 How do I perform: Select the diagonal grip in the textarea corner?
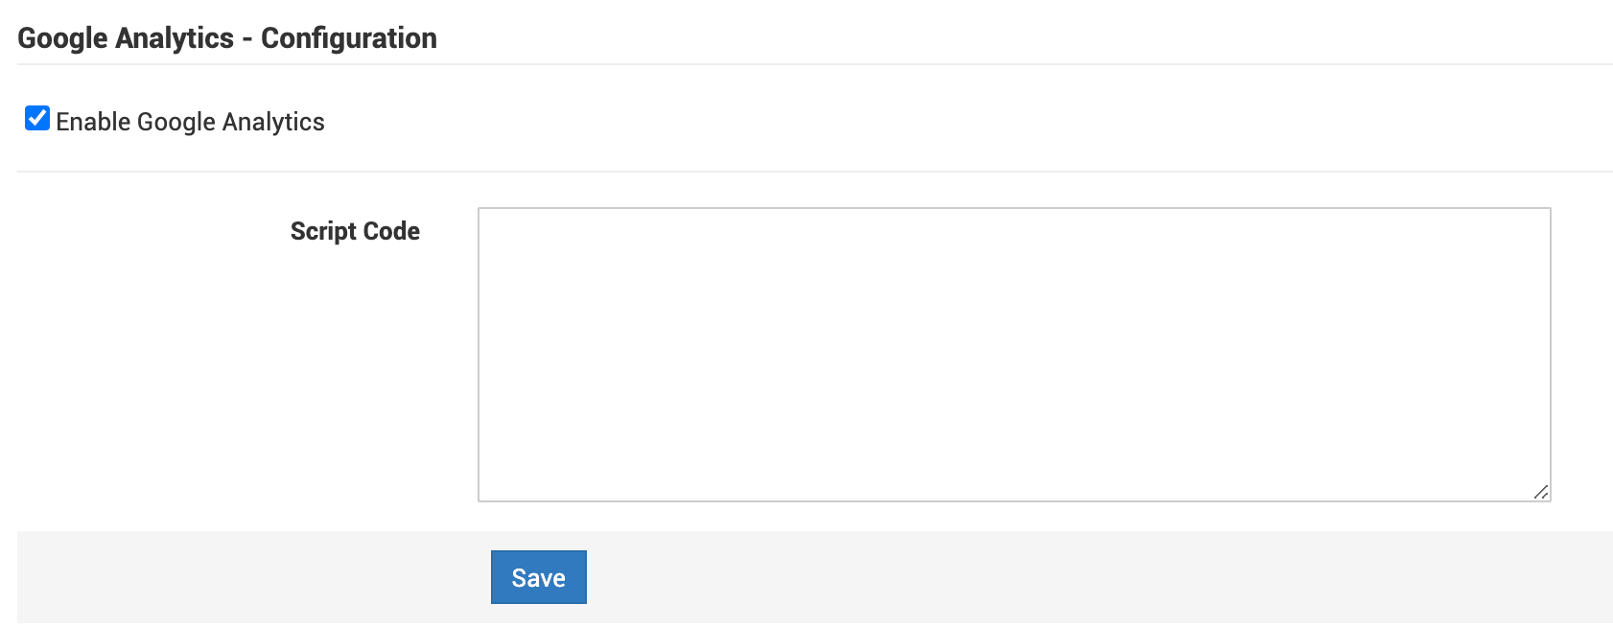[x=1540, y=492]
